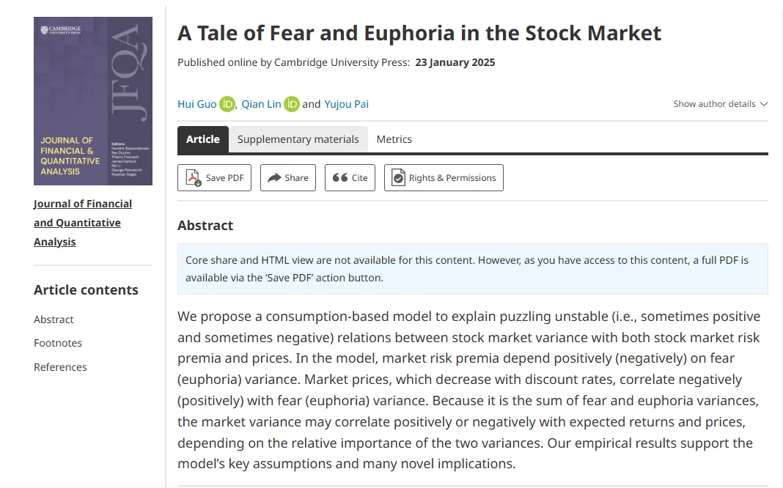Open author Qian Lin's name link

pyautogui.click(x=261, y=104)
